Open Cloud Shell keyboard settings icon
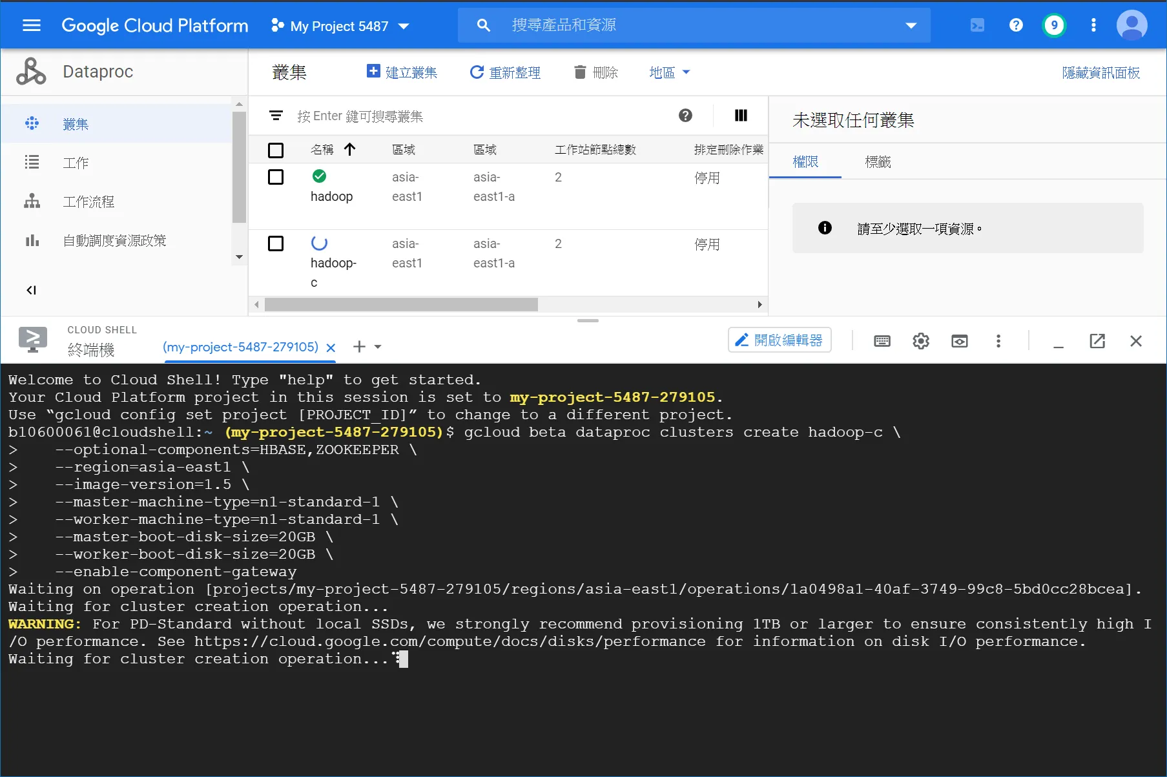 (x=882, y=341)
